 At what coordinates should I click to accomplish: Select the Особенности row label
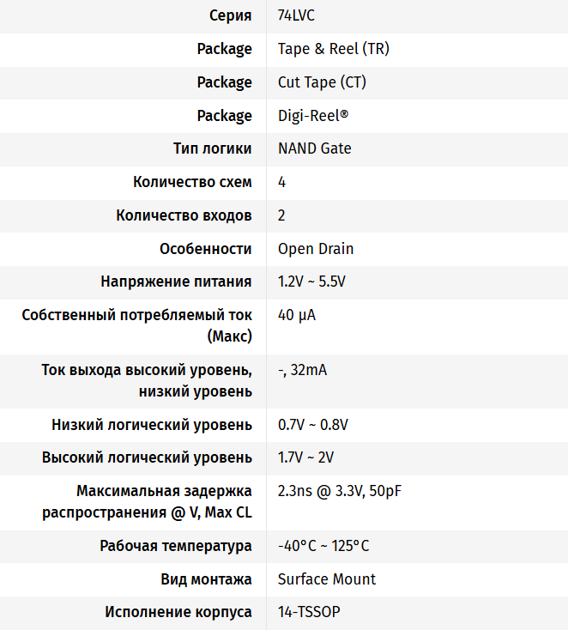206,249
